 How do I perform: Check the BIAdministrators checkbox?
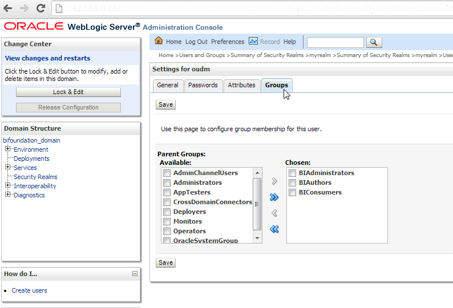pos(292,173)
